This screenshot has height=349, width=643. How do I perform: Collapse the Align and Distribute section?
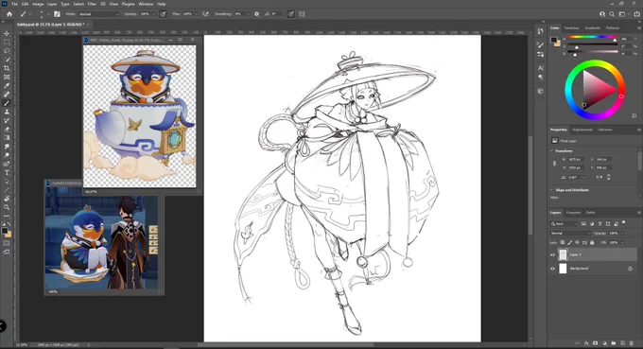pos(551,190)
